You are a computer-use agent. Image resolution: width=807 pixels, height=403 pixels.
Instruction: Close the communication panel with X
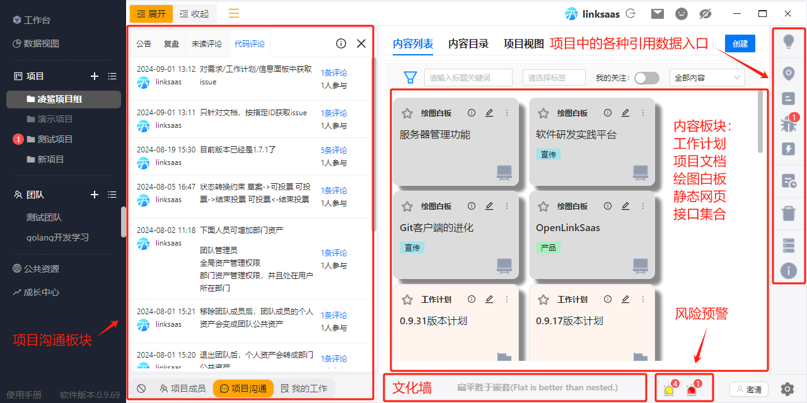[x=361, y=43]
